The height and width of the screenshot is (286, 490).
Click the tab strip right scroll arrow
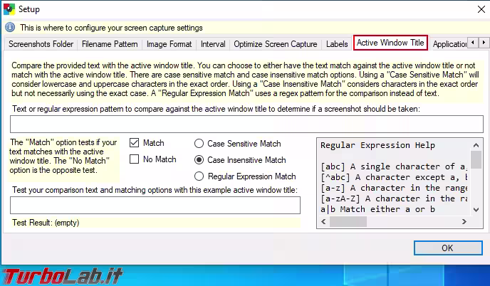484,42
